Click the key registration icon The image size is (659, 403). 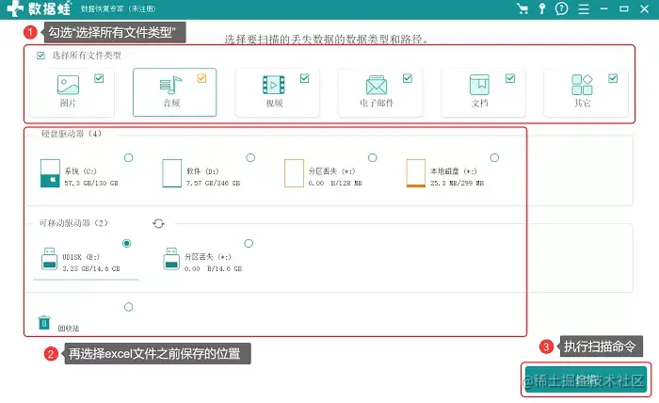click(542, 8)
